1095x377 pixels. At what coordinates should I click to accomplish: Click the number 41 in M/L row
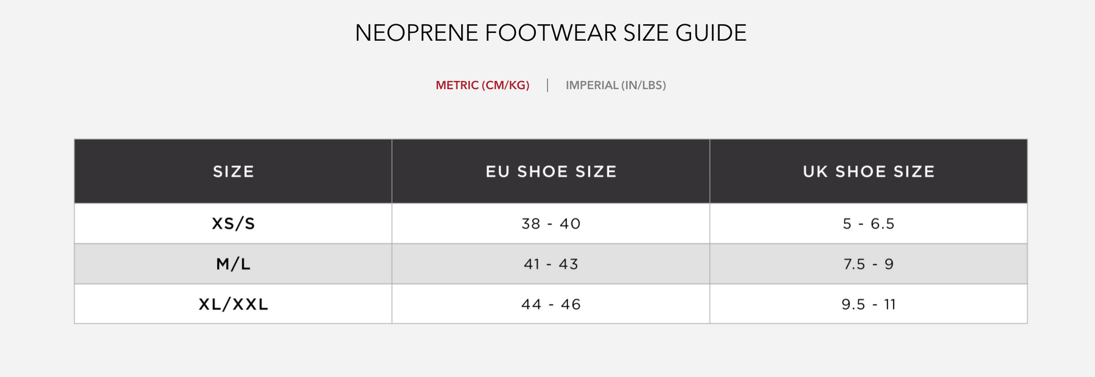tap(532, 264)
